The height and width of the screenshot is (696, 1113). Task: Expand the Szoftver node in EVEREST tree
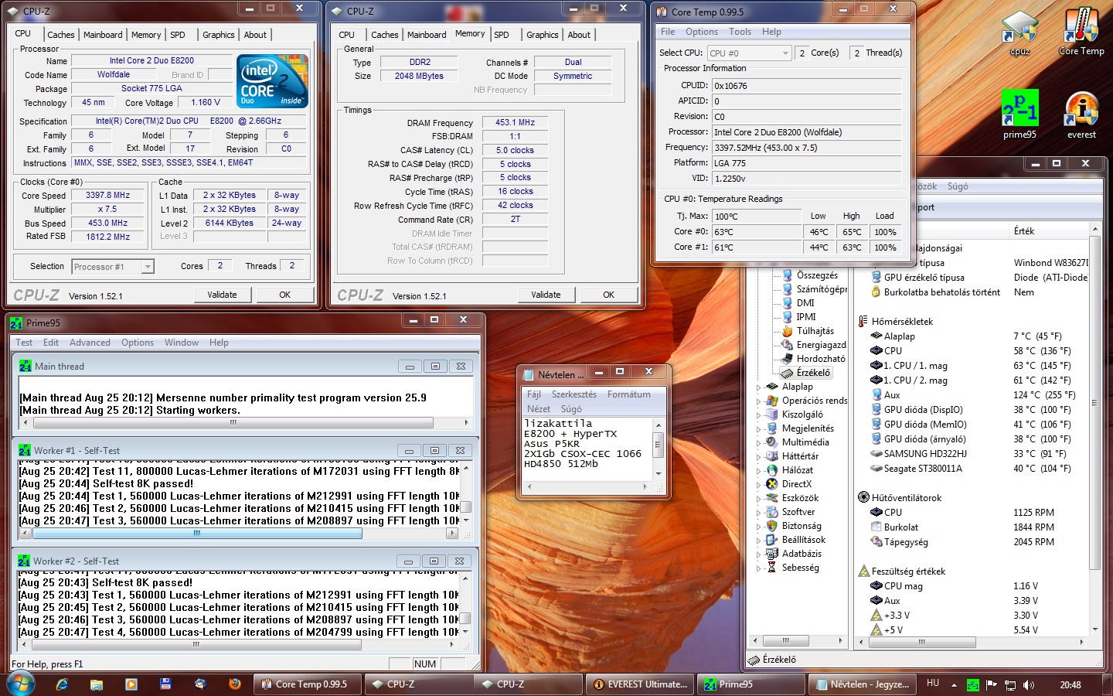(x=758, y=512)
